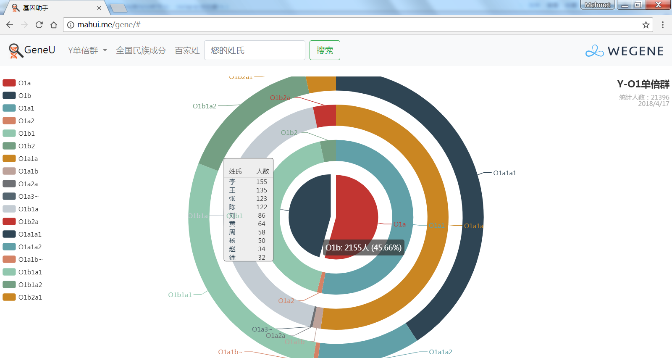Image resolution: width=672 pixels, height=358 pixels.
Task: Click the browser back arrow
Action: tap(10, 25)
